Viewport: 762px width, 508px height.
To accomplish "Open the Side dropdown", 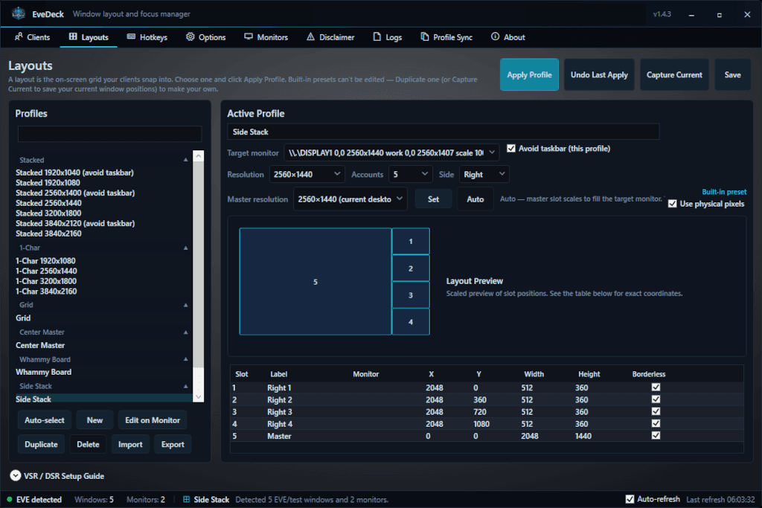I will [484, 174].
